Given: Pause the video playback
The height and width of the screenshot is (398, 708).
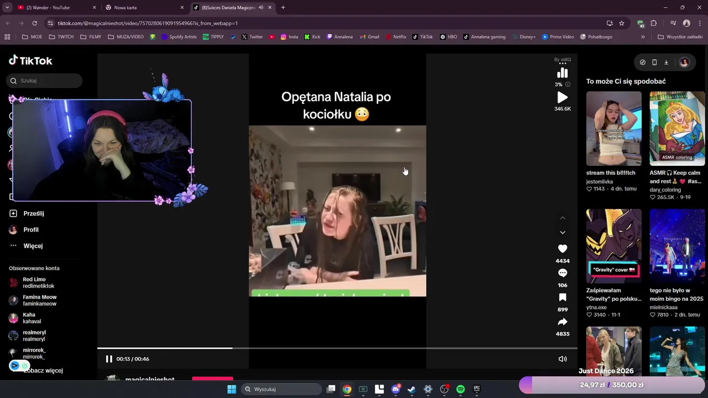Looking at the screenshot, I should click(x=109, y=359).
